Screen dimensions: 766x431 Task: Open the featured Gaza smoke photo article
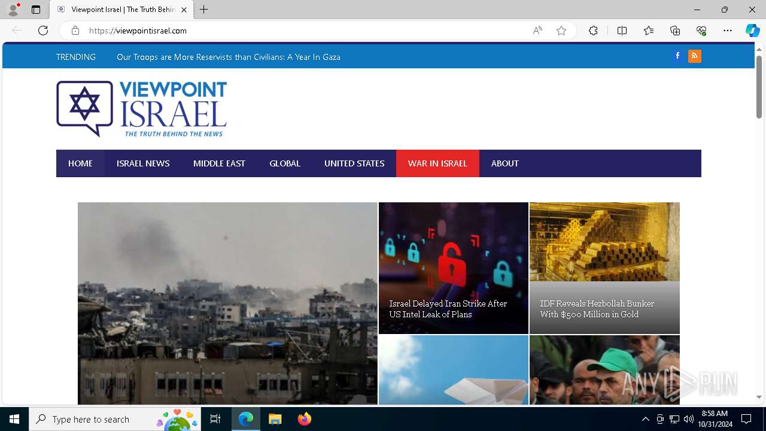227,303
